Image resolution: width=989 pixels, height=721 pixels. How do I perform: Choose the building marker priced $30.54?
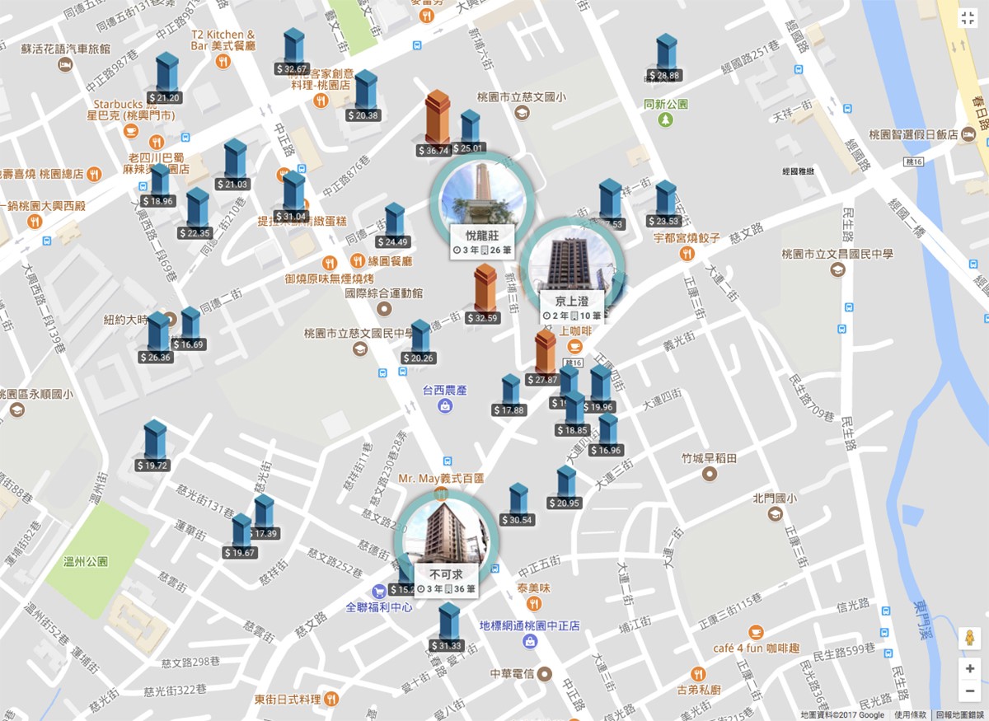(517, 504)
